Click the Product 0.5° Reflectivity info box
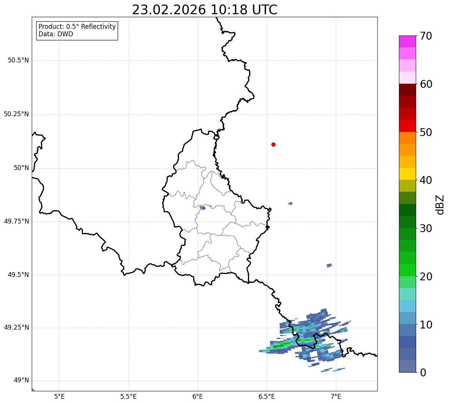This screenshot has height=404, width=449. 77,31
